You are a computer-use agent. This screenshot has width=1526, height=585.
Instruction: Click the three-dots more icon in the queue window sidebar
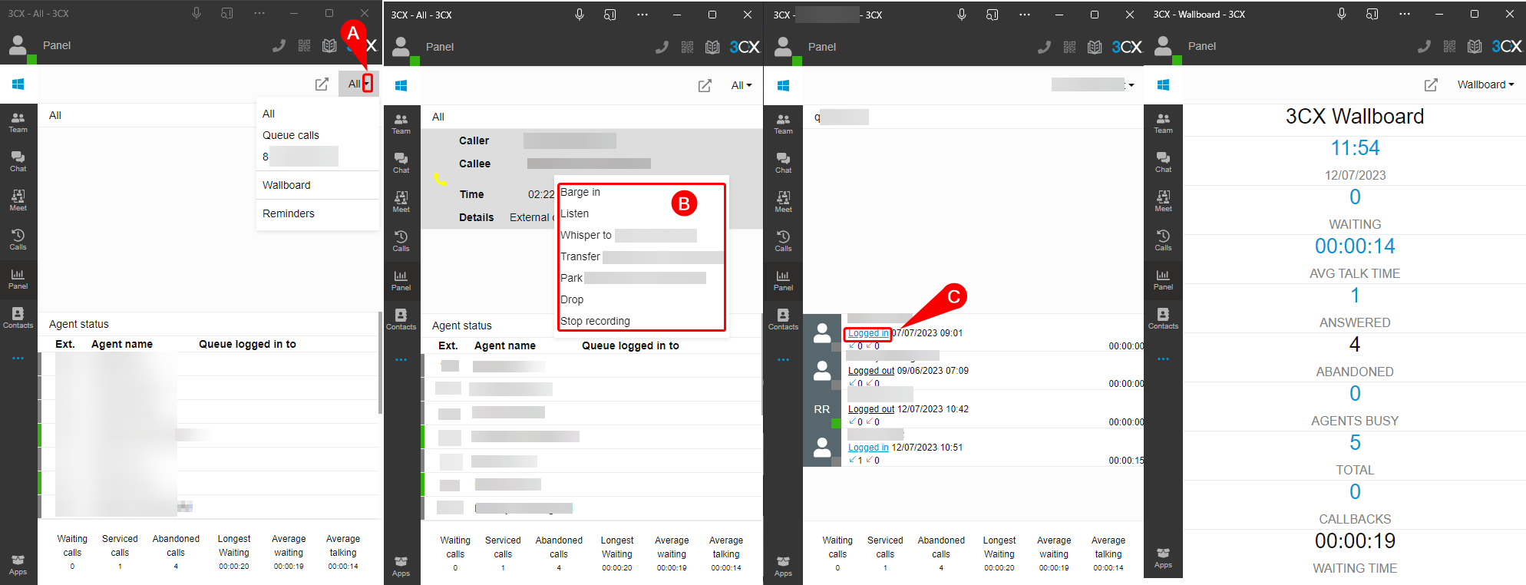coord(783,359)
